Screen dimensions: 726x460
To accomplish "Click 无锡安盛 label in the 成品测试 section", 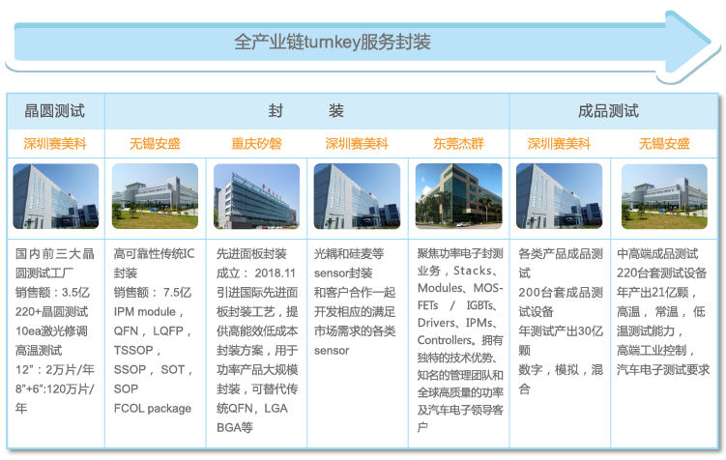I will coord(663,144).
